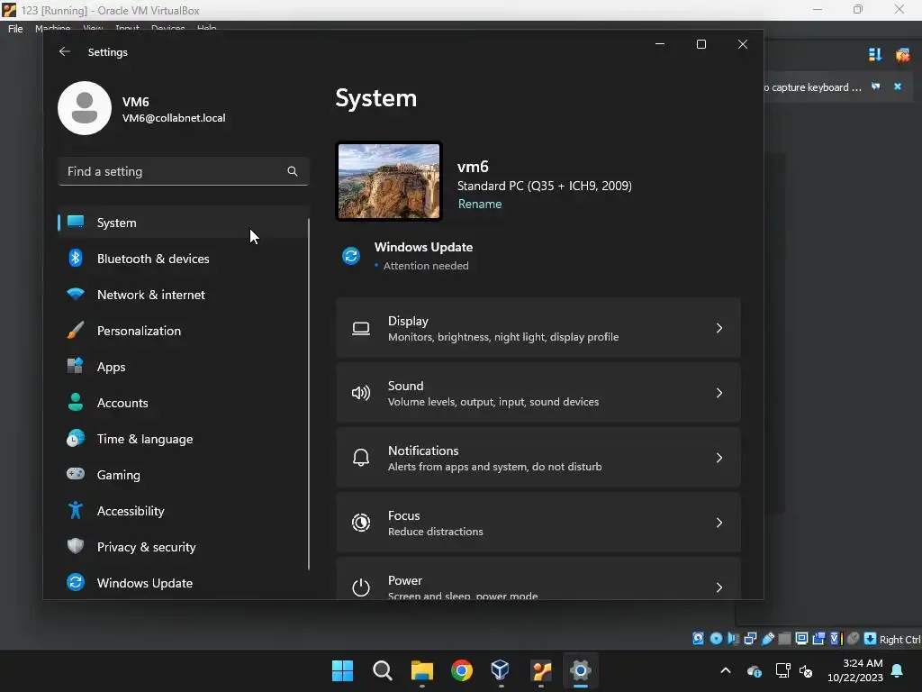Select Gaming in the sidebar
This screenshot has width=922, height=692.
coord(183,474)
